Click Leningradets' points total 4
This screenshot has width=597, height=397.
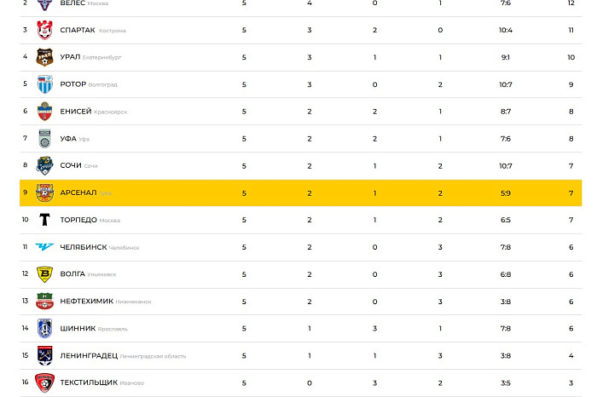point(571,356)
